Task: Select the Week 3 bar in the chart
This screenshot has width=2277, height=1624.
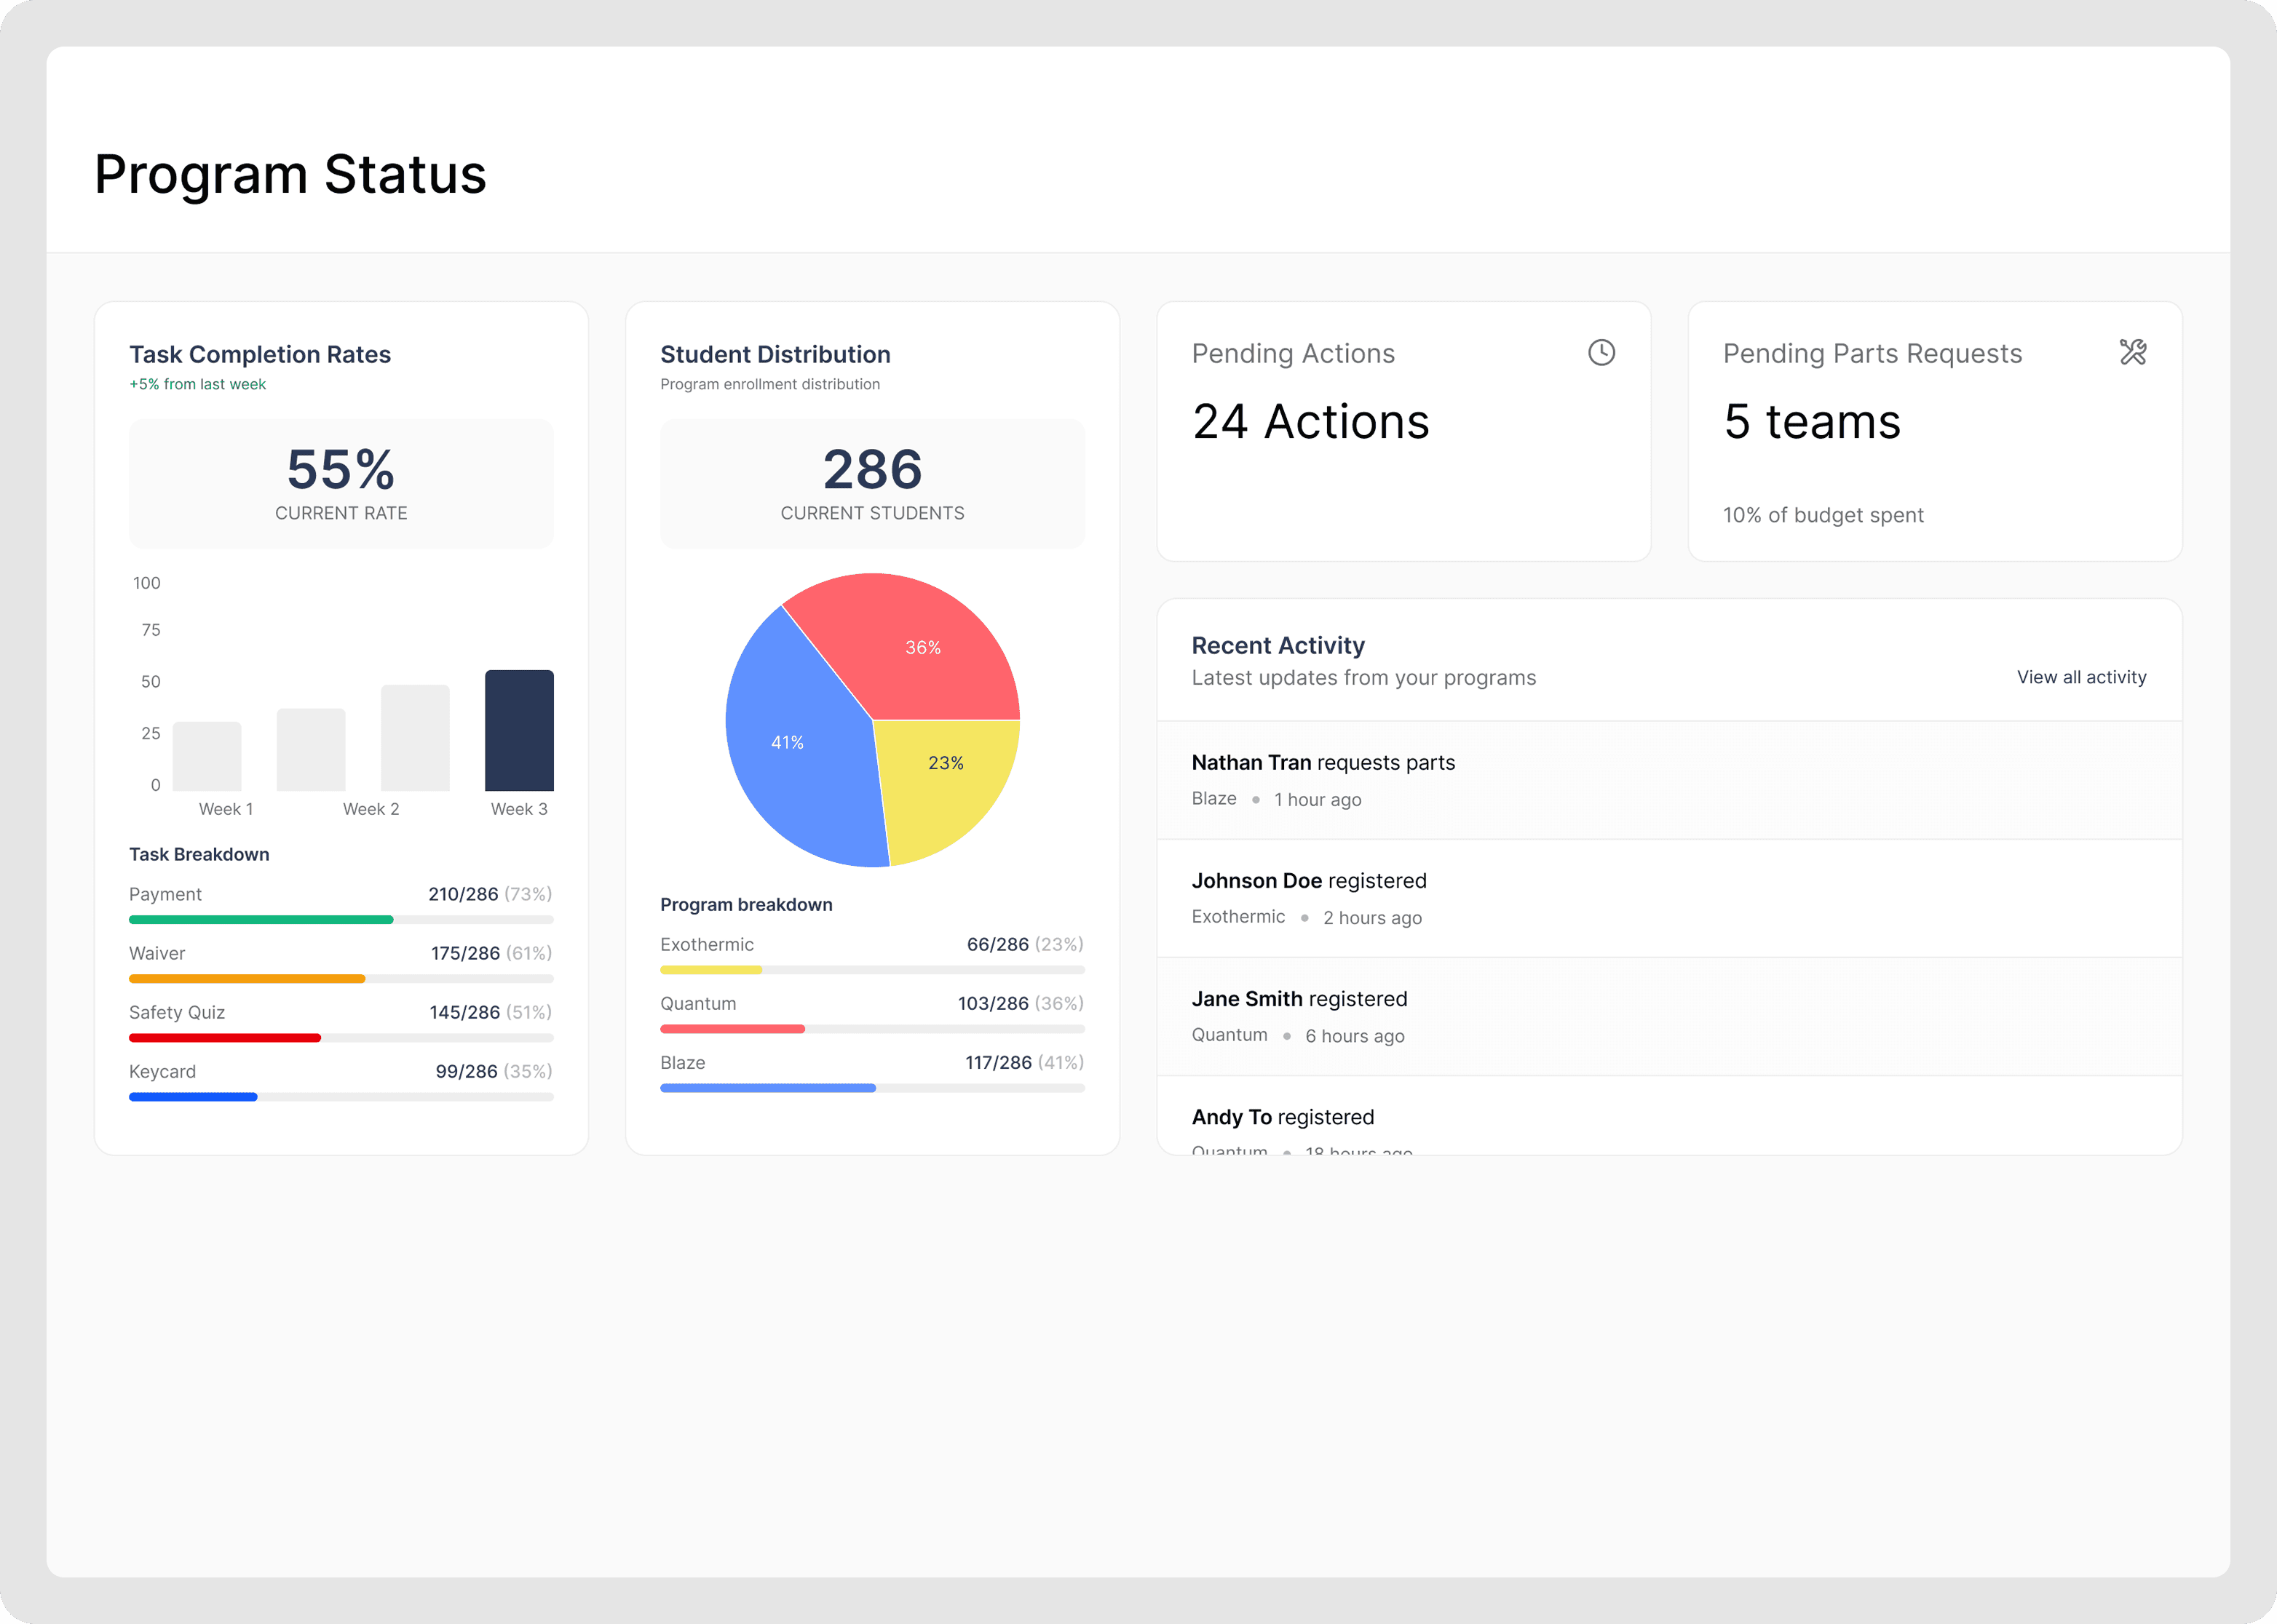Action: 519,728
